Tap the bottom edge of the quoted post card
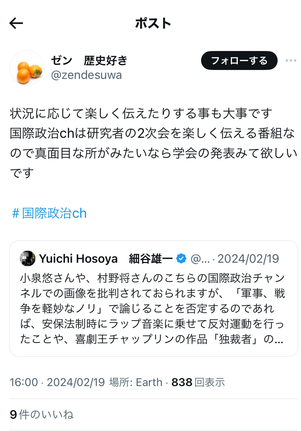 [154, 356]
